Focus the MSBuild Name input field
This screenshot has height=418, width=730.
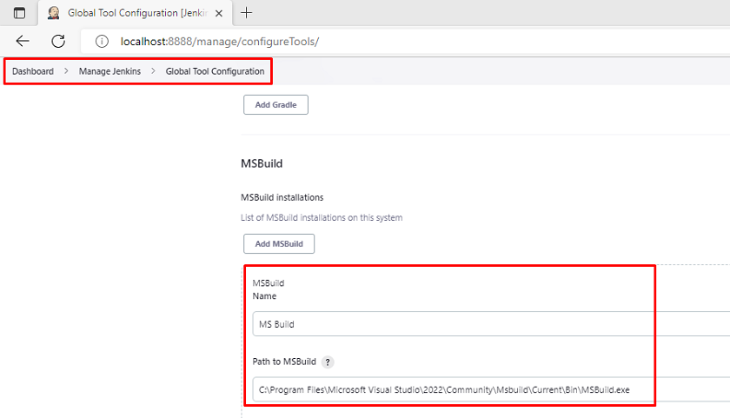coord(491,324)
